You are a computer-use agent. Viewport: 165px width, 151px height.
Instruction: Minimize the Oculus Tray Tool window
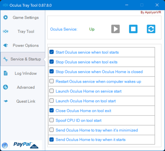127,5
